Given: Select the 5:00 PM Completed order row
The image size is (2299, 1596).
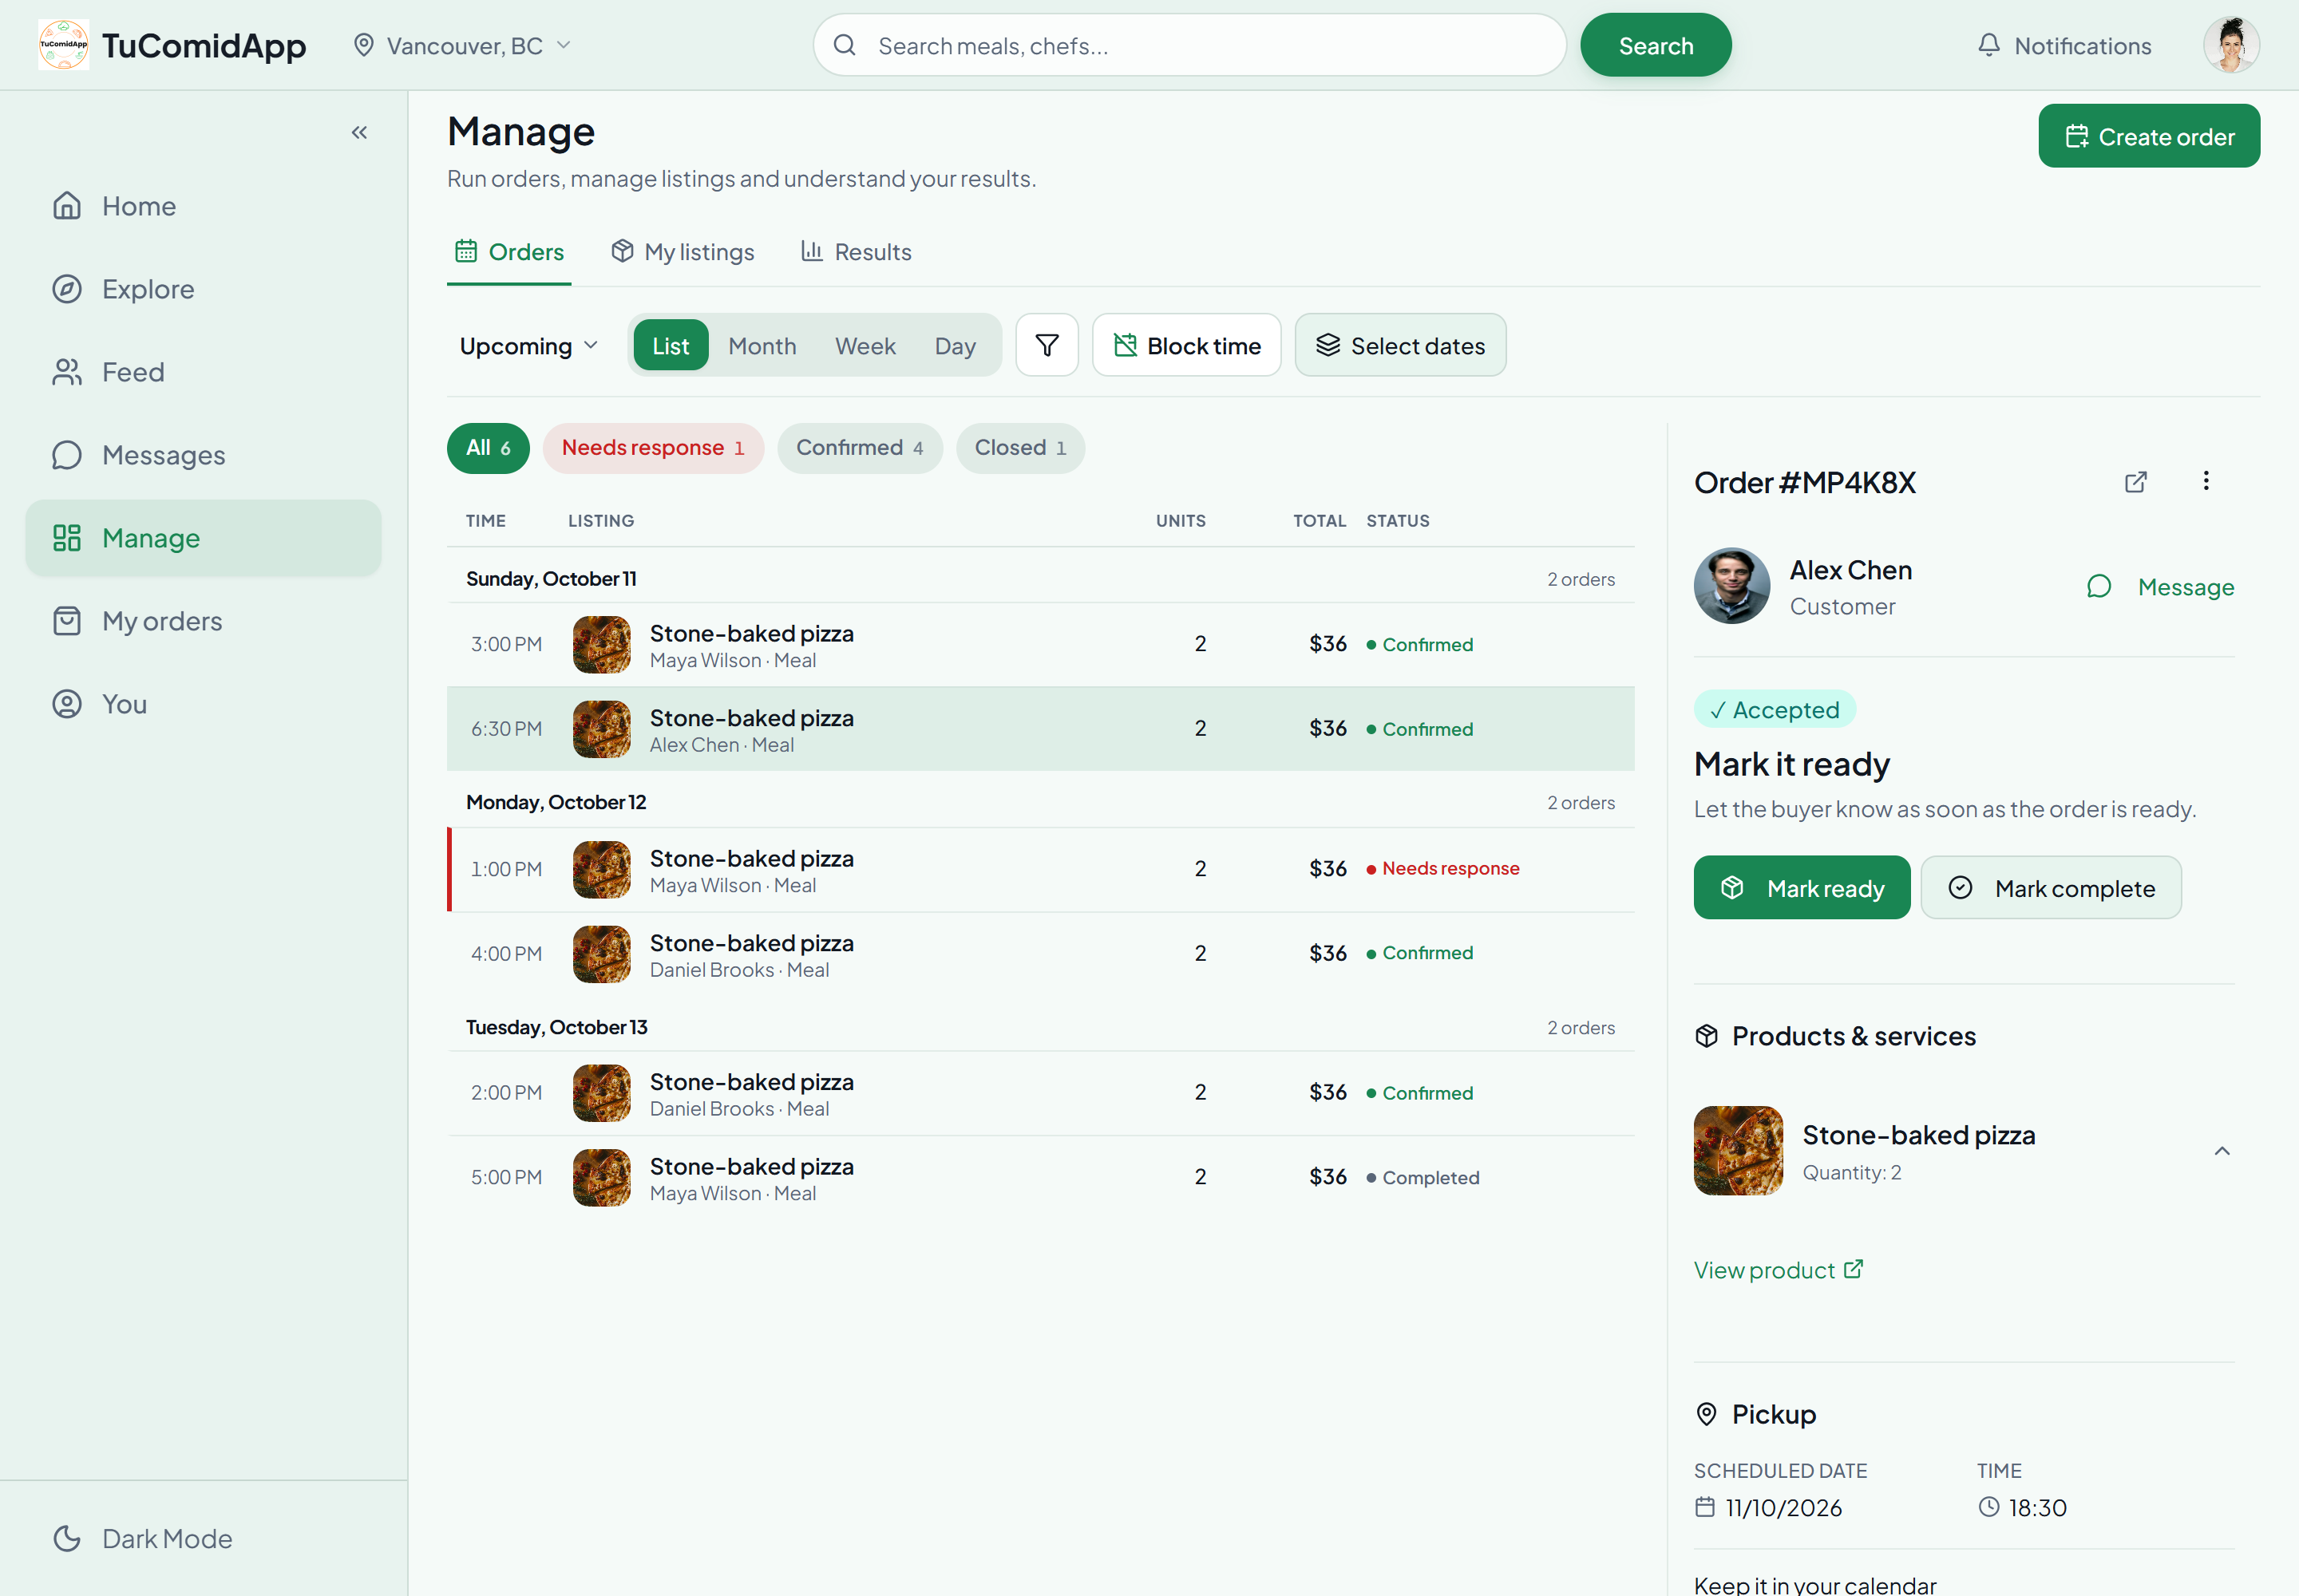Looking at the screenshot, I should pos(1040,1177).
